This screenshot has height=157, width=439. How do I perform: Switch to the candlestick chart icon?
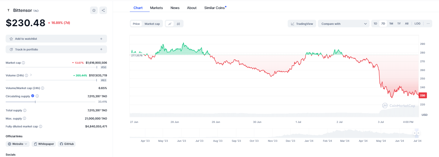pyautogui.click(x=178, y=24)
